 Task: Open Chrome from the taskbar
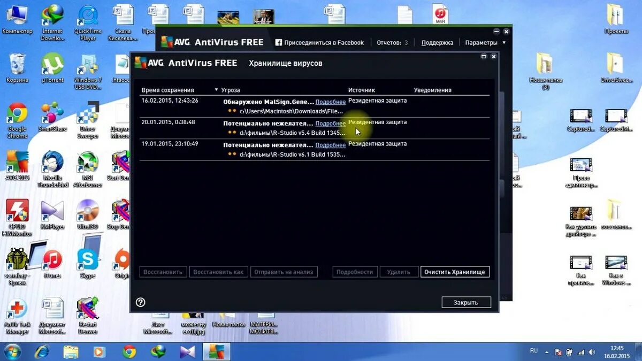click(x=129, y=351)
